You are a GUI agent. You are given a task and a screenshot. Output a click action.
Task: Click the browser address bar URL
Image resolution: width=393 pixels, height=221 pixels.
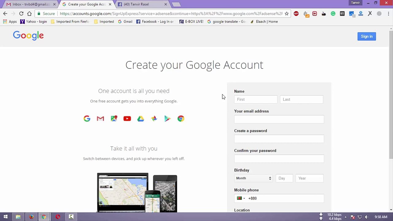tap(171, 14)
